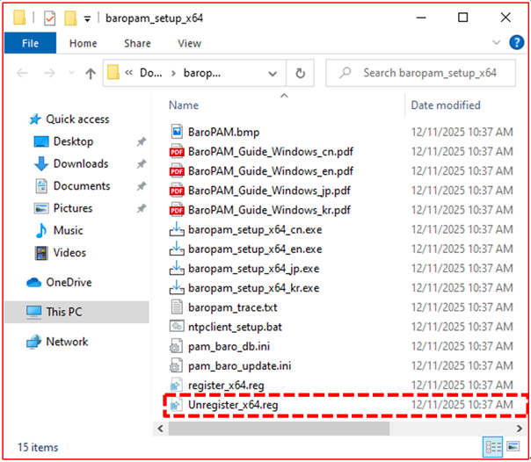Sort by Date modified column header
The width and height of the screenshot is (531, 462).
point(446,105)
